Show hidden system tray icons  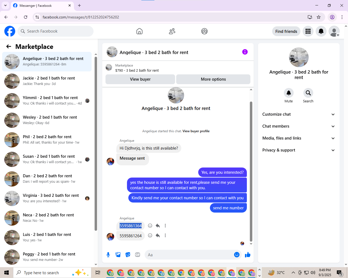293,273
